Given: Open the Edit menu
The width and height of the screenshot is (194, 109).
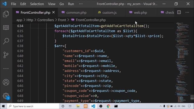Looking at the screenshot, I should tap(23, 4).
